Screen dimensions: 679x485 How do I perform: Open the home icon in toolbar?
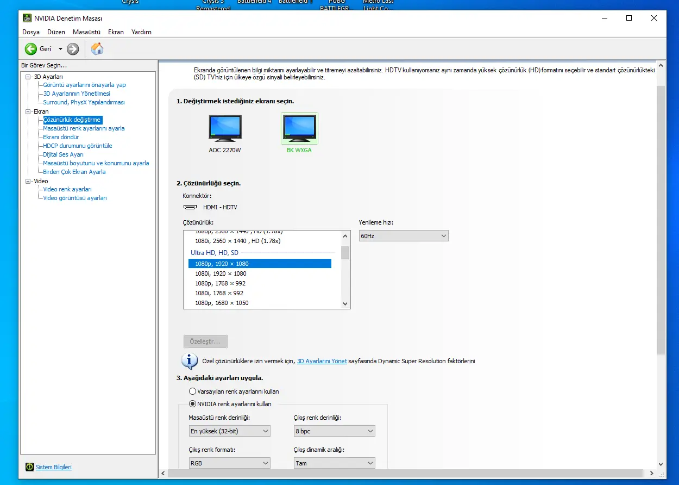point(97,49)
